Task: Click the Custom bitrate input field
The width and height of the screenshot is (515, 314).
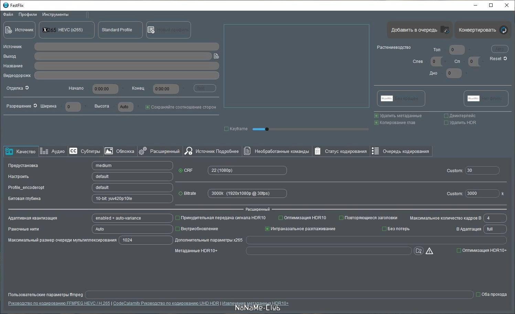Action: tap(482, 193)
